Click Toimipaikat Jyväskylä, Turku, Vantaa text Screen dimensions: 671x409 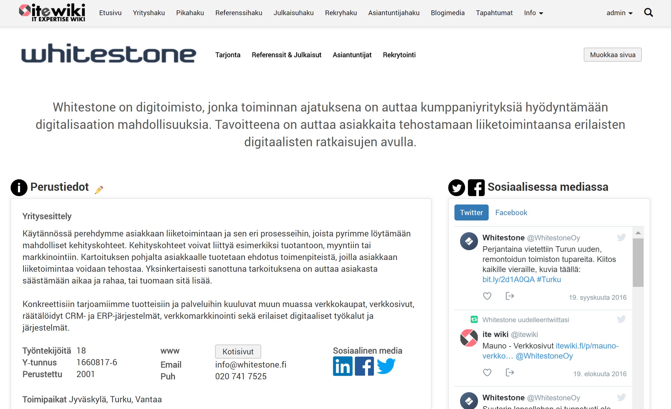[92, 399]
